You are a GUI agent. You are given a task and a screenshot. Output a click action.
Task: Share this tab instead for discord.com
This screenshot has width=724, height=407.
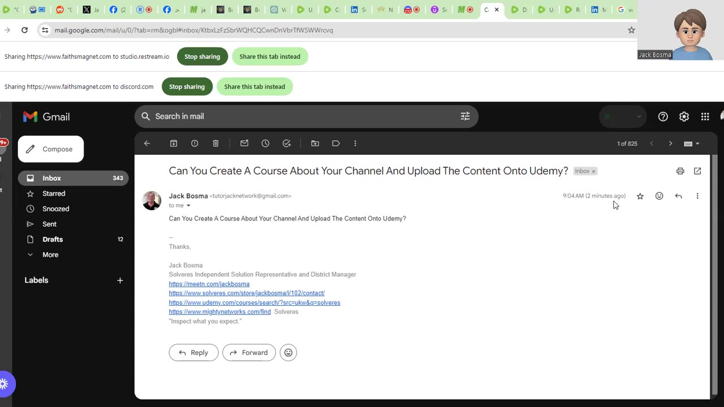(255, 86)
